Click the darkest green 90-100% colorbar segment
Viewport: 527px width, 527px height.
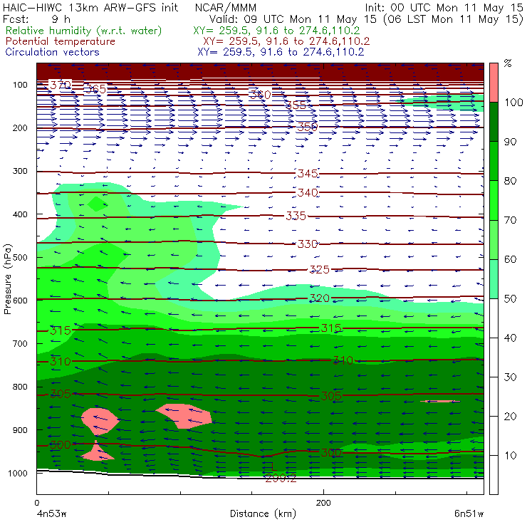tap(494, 122)
